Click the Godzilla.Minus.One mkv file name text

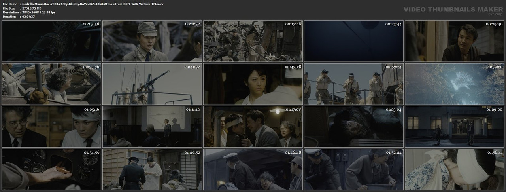pyautogui.click(x=93, y=4)
